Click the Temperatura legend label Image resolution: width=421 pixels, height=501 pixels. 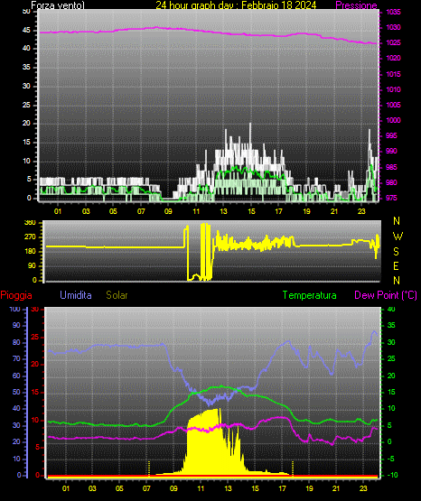[x=310, y=295]
